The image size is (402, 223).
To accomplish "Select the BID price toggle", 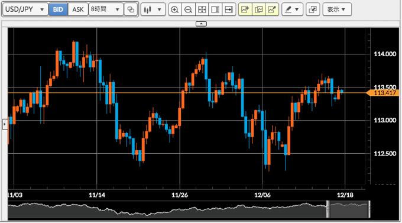I will click(x=58, y=9).
